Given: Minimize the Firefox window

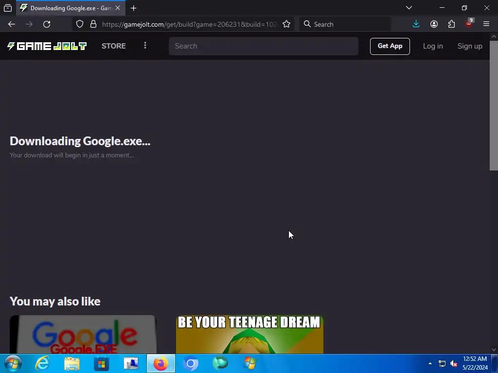Looking at the screenshot, I should point(442,8).
